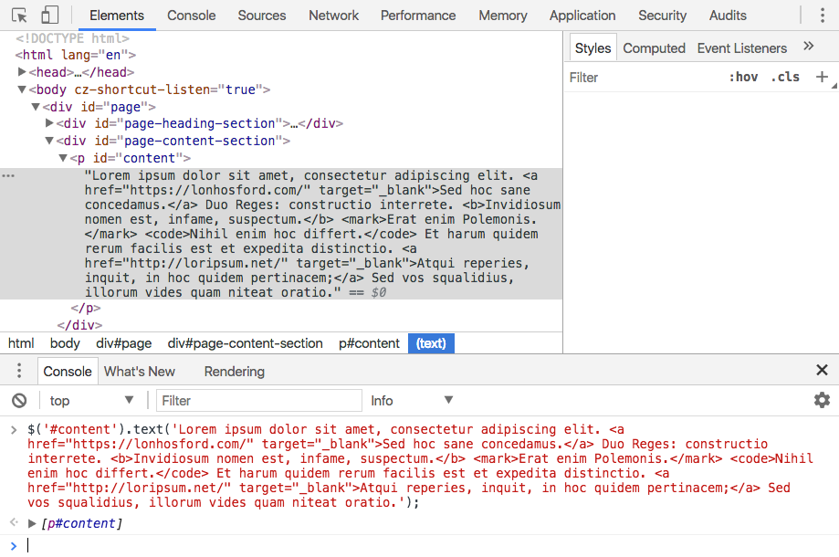Select the drawer Console tab
839x557 pixels.
[x=68, y=372]
